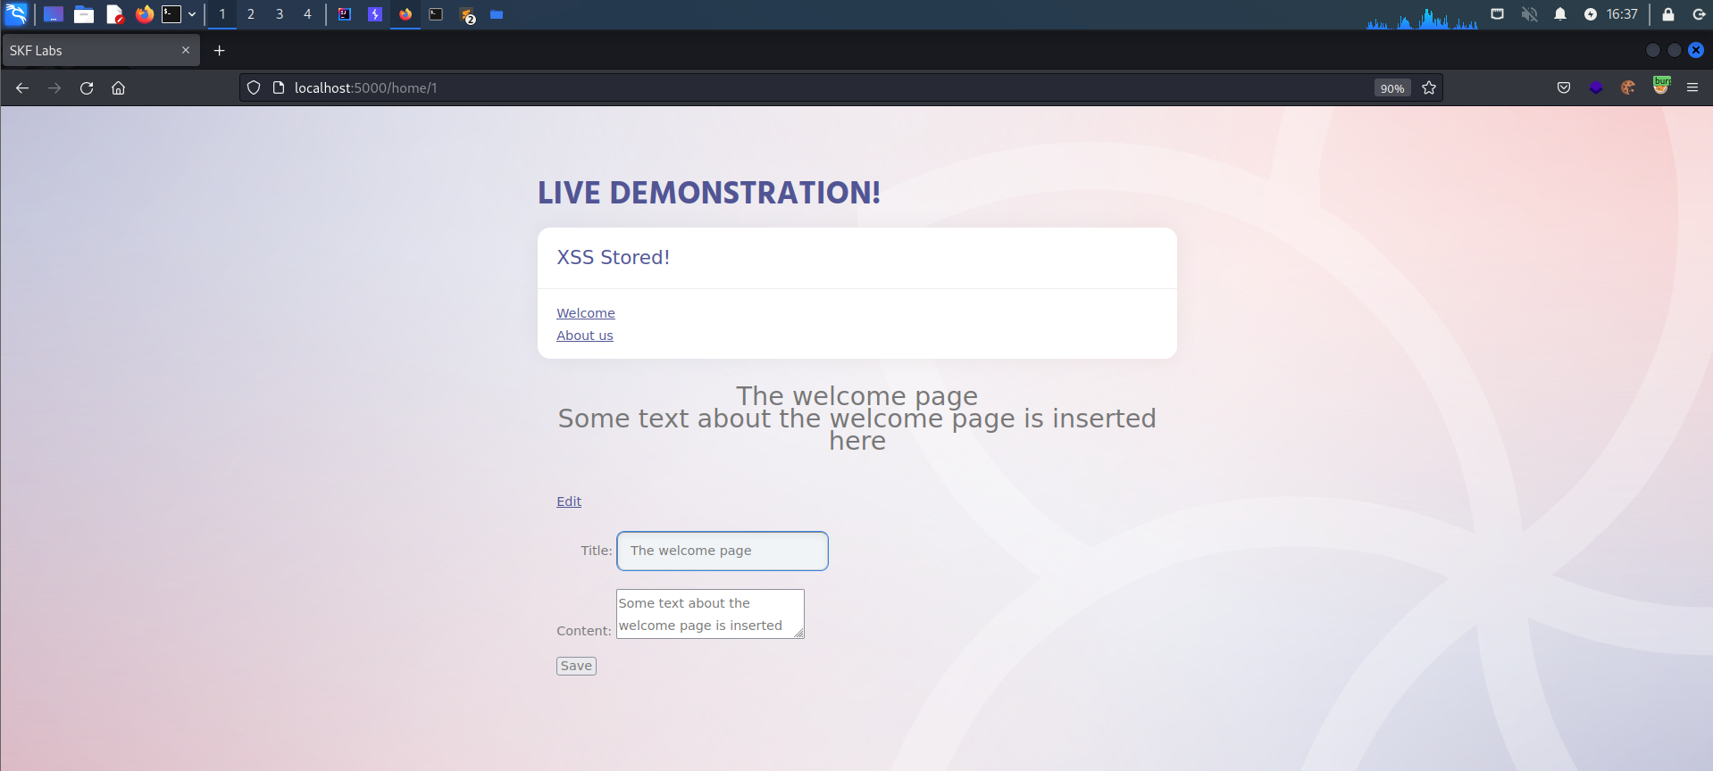Save page to Pocket
The width and height of the screenshot is (1713, 771).
pos(1564,87)
